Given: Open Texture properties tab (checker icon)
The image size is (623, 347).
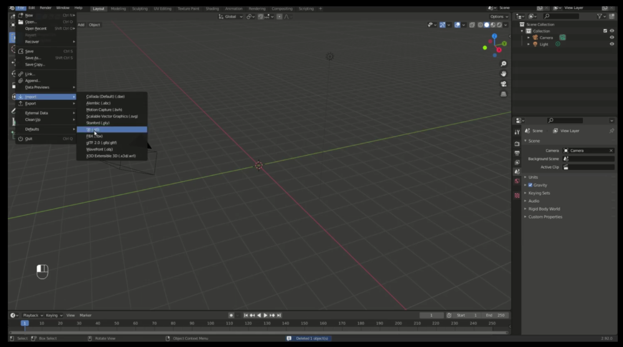Looking at the screenshot, I should coord(517,195).
